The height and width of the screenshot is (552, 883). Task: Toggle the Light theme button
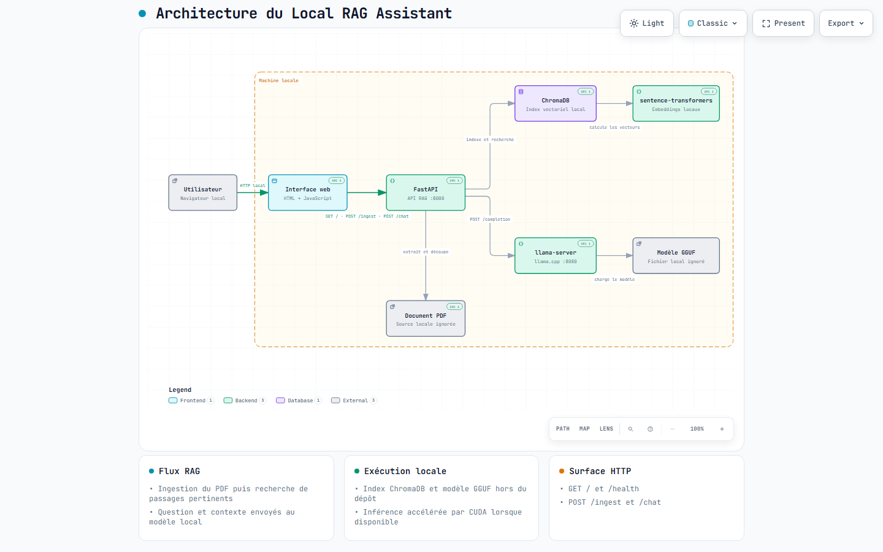click(x=647, y=23)
